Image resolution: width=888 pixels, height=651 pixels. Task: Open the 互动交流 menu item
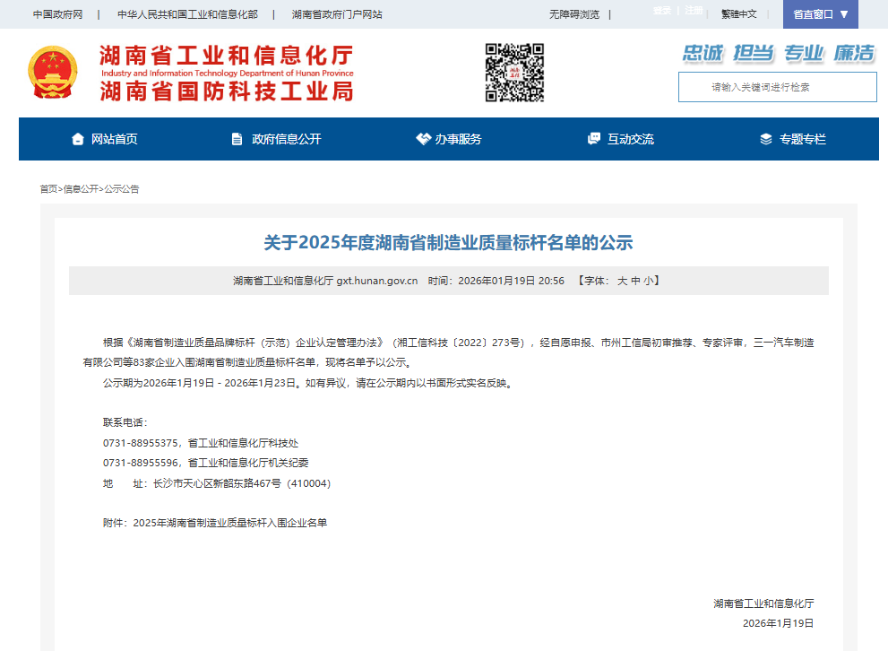[631, 138]
